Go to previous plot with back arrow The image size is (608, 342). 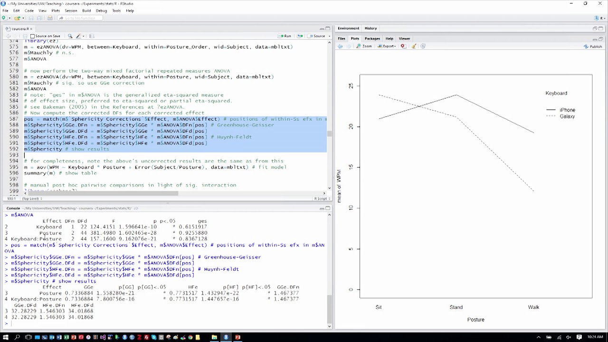coord(340,46)
